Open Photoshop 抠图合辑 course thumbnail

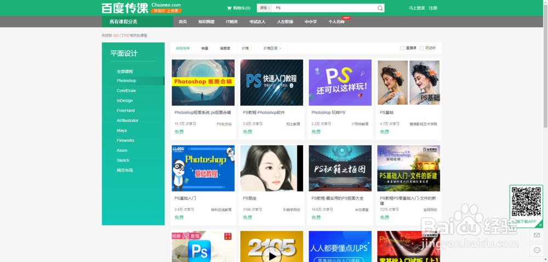click(203, 83)
